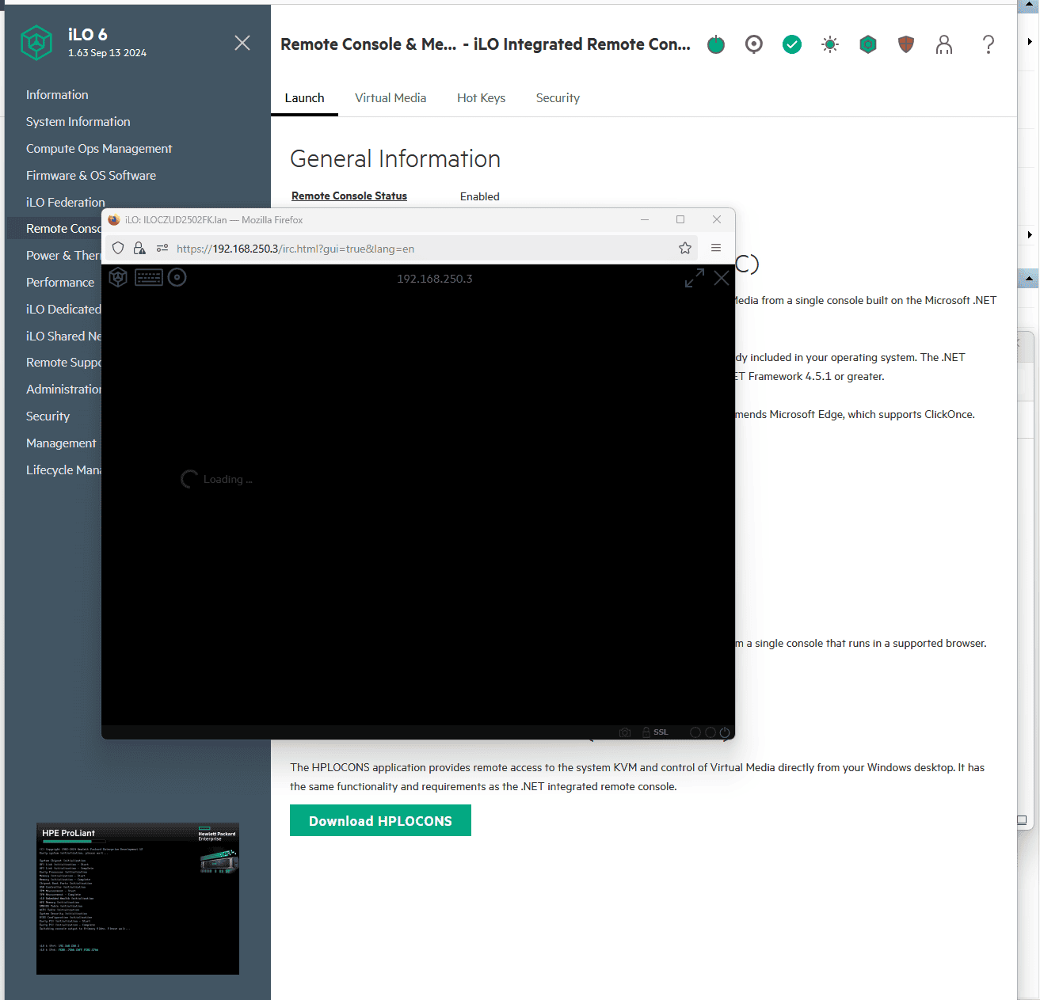Click the virtual keyboard icon in console toolbar
The width and height of the screenshot is (1040, 1000).
click(x=149, y=277)
